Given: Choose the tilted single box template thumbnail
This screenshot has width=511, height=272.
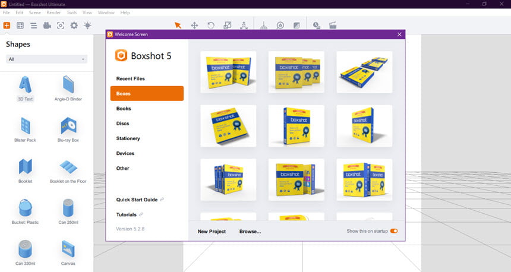Looking at the screenshot, I should click(228, 126).
